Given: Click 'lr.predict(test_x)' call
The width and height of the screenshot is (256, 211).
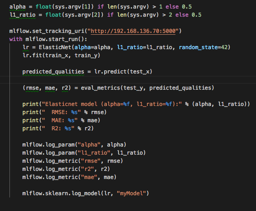Looking at the screenshot, I should pyautogui.click(x=123, y=72).
